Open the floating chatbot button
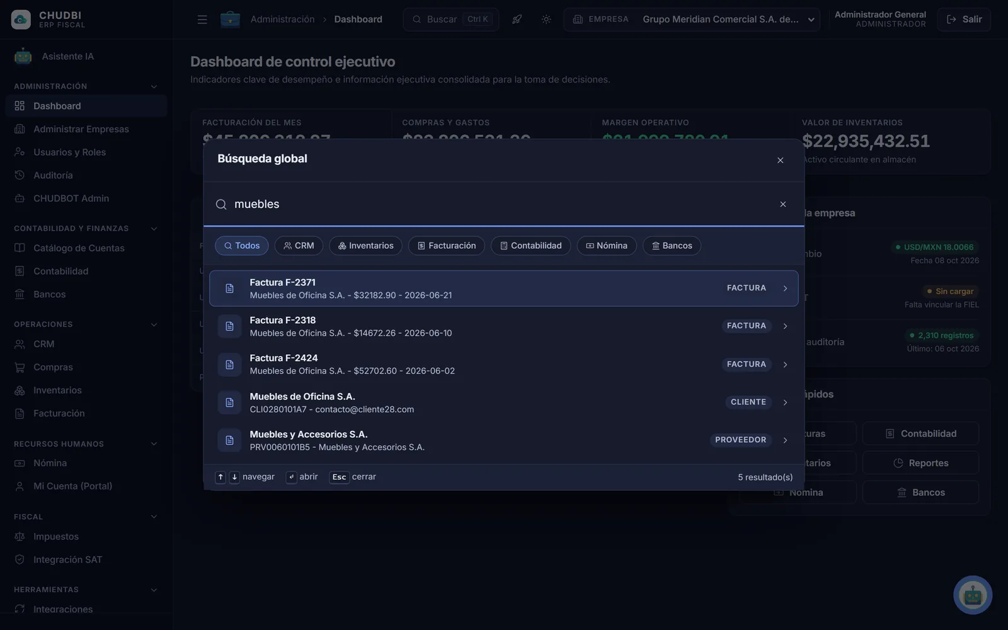The width and height of the screenshot is (1008, 630). pyautogui.click(x=973, y=595)
